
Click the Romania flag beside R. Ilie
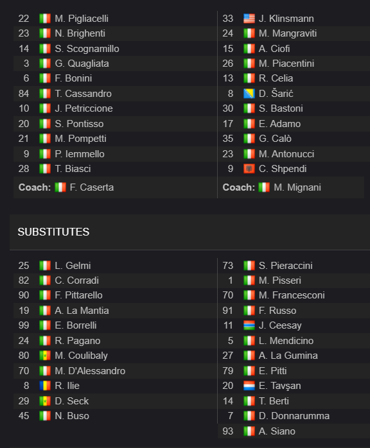[45, 386]
